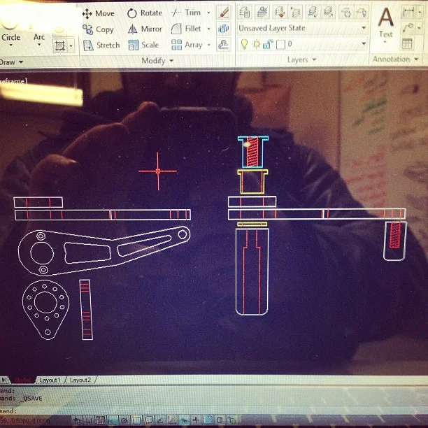This screenshot has height=428, width=428.
Task: Select the Stretch tool
Action: [x=101, y=45]
